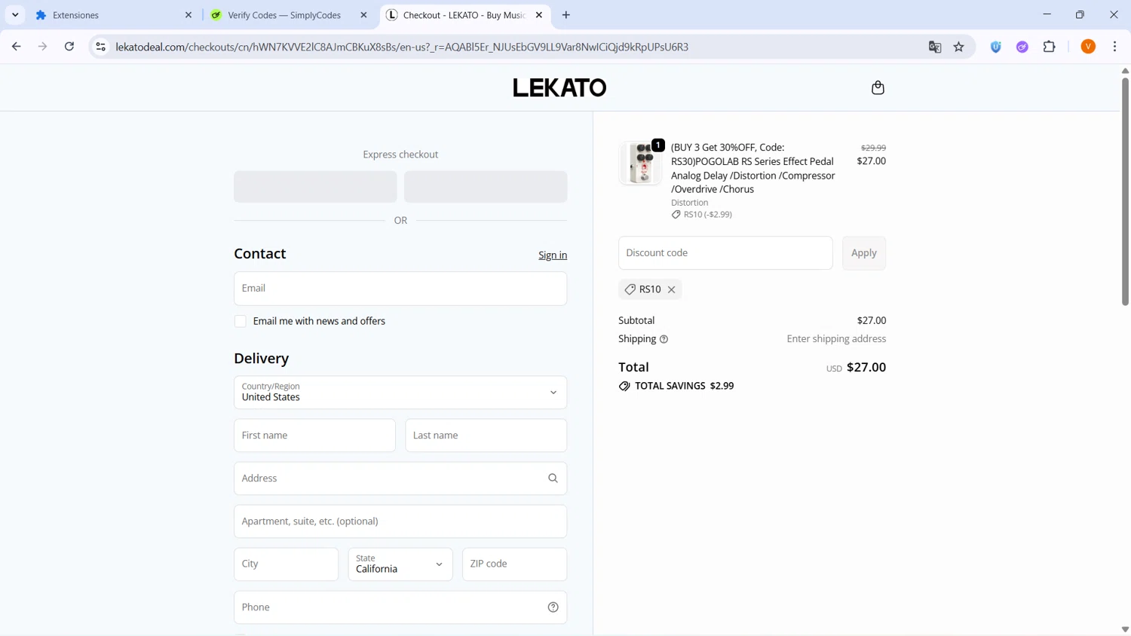Image resolution: width=1131 pixels, height=636 pixels.
Task: Open the purple circular extension icon
Action: click(1022, 47)
